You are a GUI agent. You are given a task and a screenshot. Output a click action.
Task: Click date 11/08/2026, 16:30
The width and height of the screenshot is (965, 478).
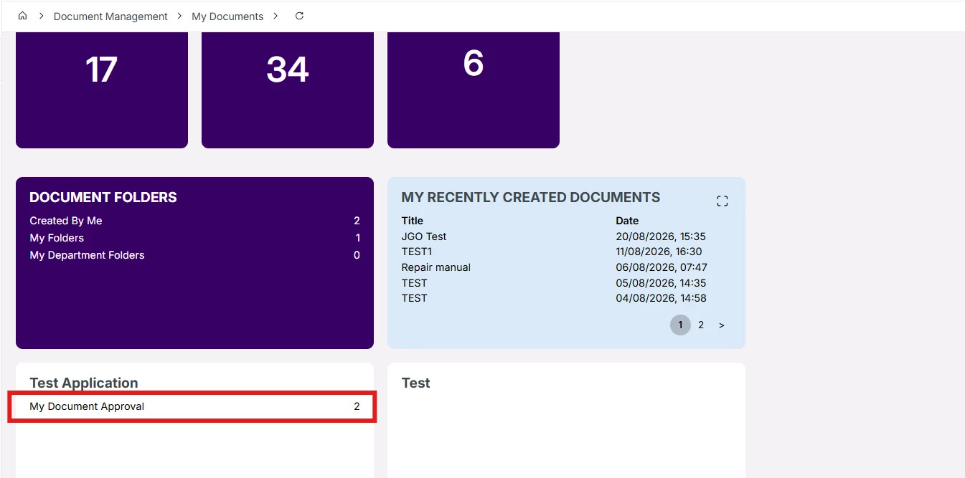click(659, 252)
